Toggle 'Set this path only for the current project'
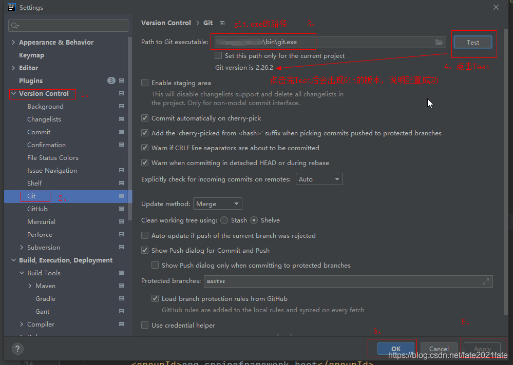The width and height of the screenshot is (513, 365). pyautogui.click(x=218, y=55)
